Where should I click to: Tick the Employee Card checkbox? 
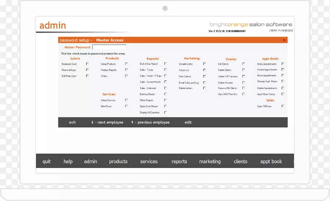pos(87,64)
